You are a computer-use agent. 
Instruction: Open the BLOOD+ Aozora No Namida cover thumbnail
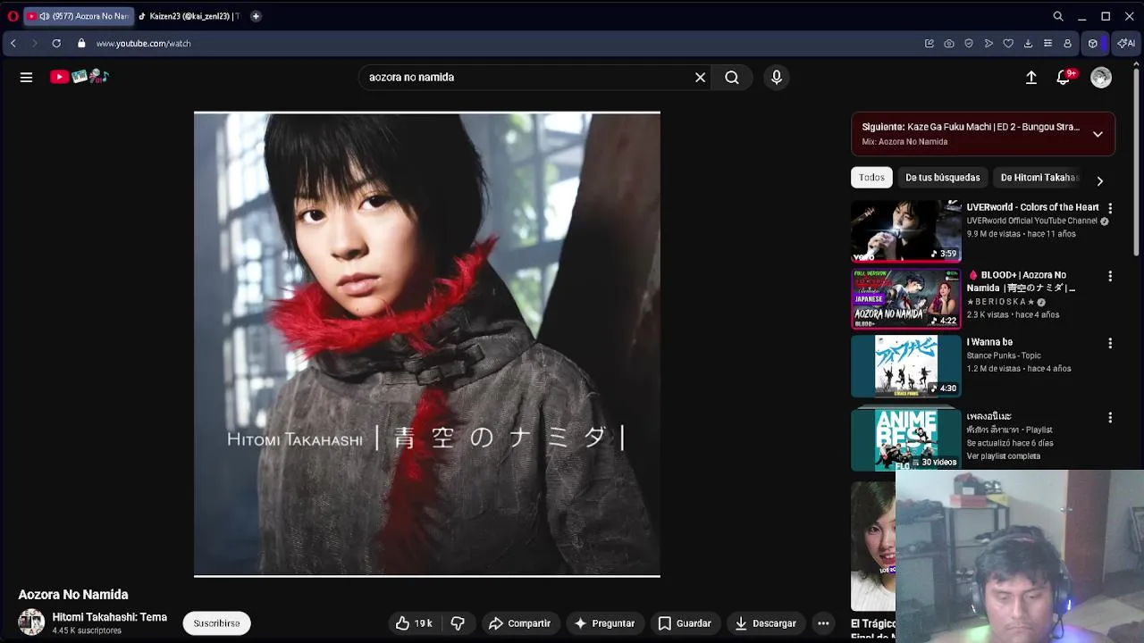pos(906,298)
